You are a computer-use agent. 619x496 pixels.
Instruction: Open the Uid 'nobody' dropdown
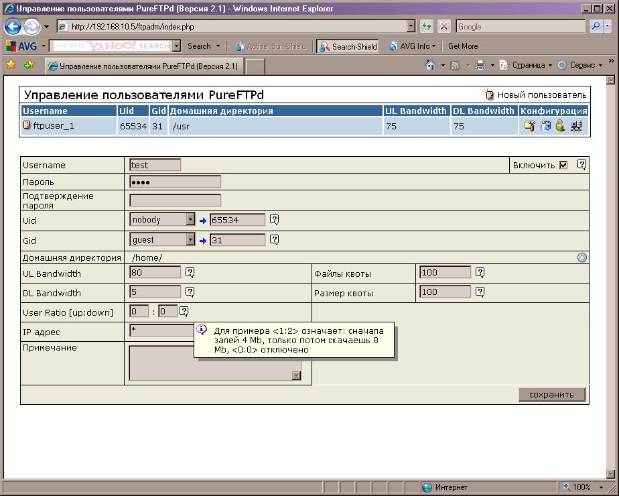[190, 220]
